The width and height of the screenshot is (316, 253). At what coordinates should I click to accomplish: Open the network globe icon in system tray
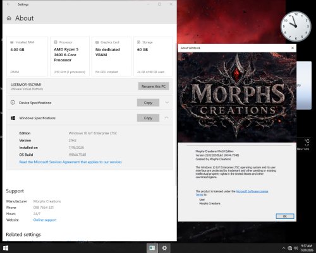(290, 249)
